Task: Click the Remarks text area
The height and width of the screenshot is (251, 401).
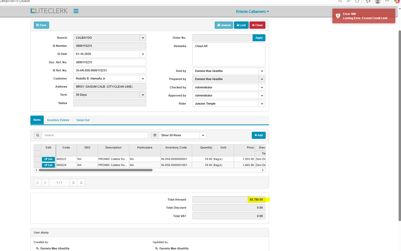Action: coord(229,54)
